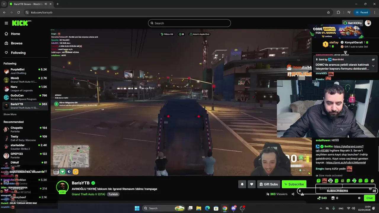The image size is (379, 213).
Task: Open the user profile avatar menu
Action: pos(368,23)
